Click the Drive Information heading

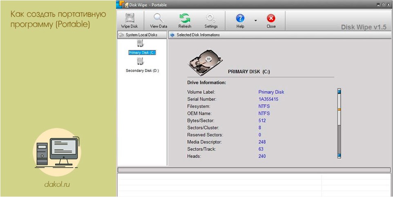click(207, 83)
